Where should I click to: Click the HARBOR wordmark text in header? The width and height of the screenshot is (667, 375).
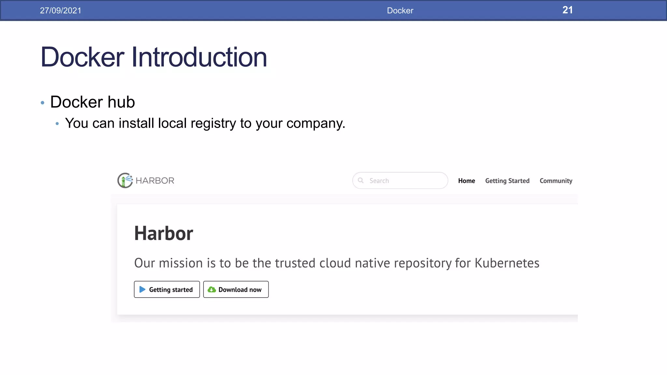pyautogui.click(x=155, y=181)
